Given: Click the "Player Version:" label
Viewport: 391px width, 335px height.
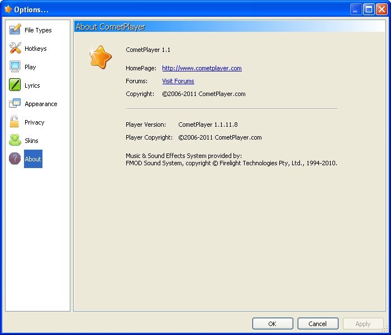Looking at the screenshot, I should [146, 125].
